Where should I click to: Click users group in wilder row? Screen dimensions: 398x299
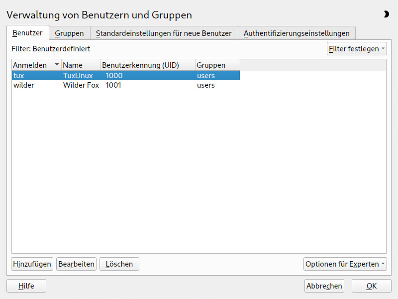point(206,85)
